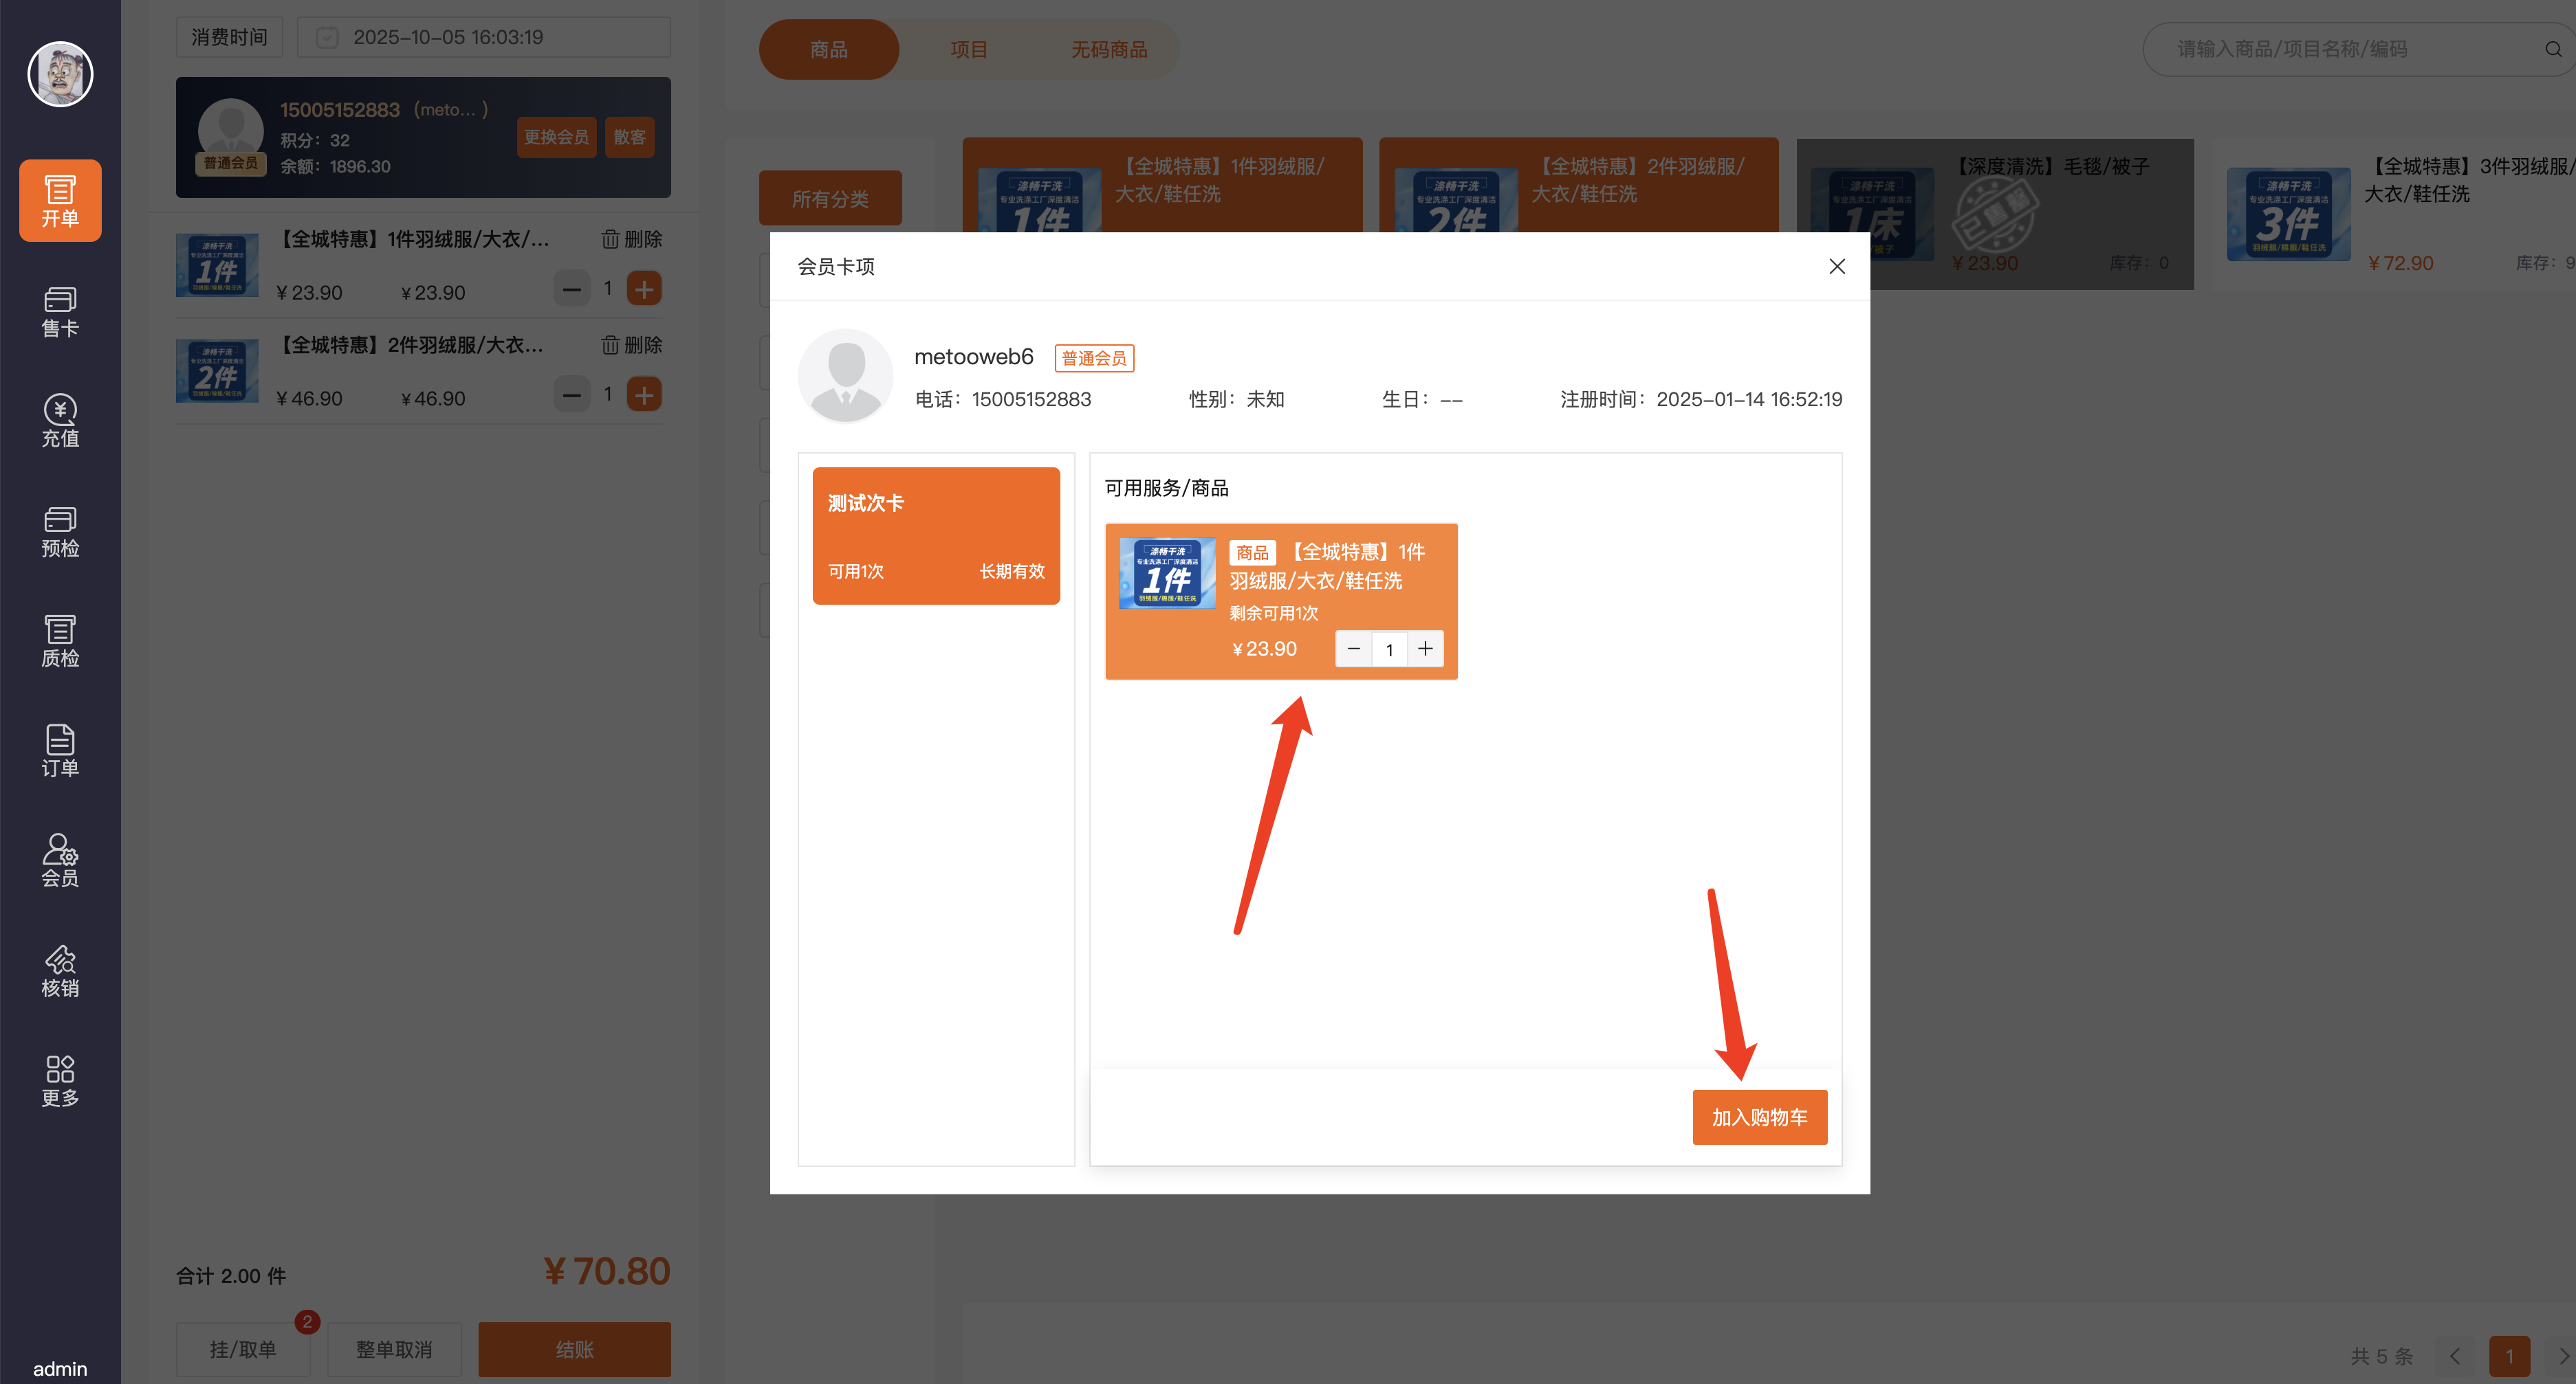Screen dimensions: 2576x1384
Task: Close the 会员卡项 dialog
Action: 1836,266
